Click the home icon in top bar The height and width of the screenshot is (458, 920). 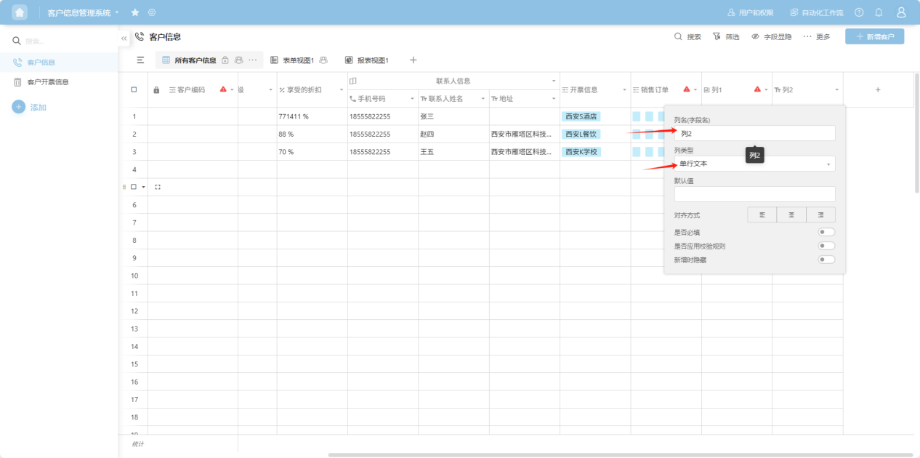[x=20, y=12]
